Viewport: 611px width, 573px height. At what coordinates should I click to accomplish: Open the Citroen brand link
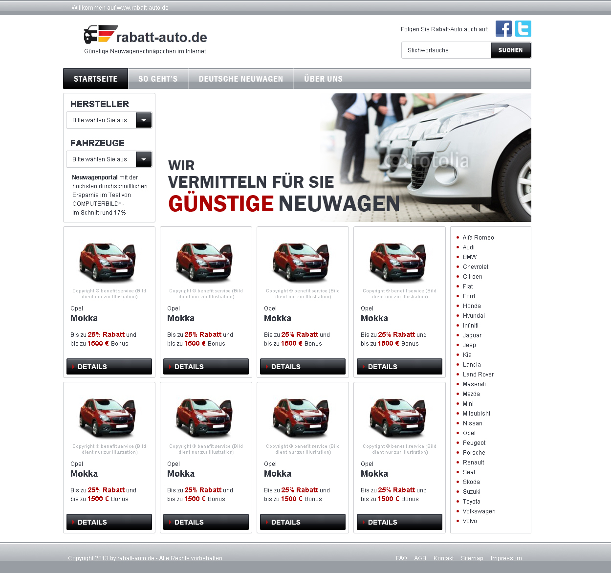(473, 277)
